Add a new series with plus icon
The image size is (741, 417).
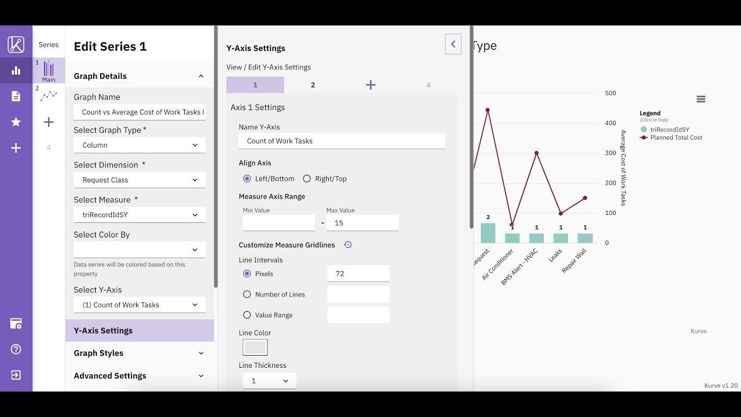(x=49, y=122)
